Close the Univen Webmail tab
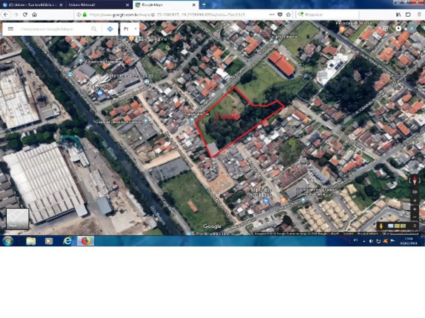The image size is (425, 318). 127,5
